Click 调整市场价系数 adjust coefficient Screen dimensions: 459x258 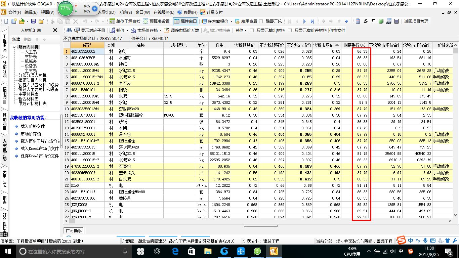(182, 30)
